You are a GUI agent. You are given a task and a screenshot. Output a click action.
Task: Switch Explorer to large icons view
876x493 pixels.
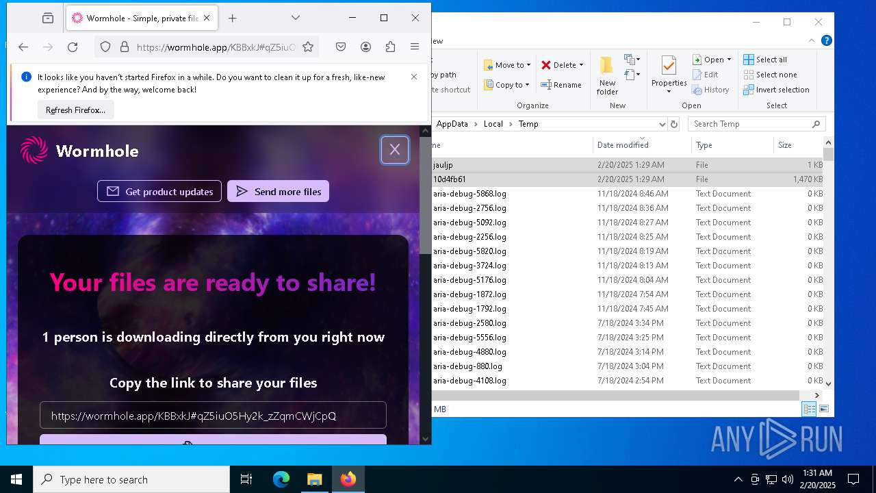click(x=824, y=409)
